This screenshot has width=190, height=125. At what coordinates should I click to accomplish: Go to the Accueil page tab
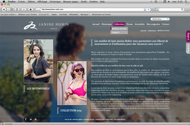point(96,24)
